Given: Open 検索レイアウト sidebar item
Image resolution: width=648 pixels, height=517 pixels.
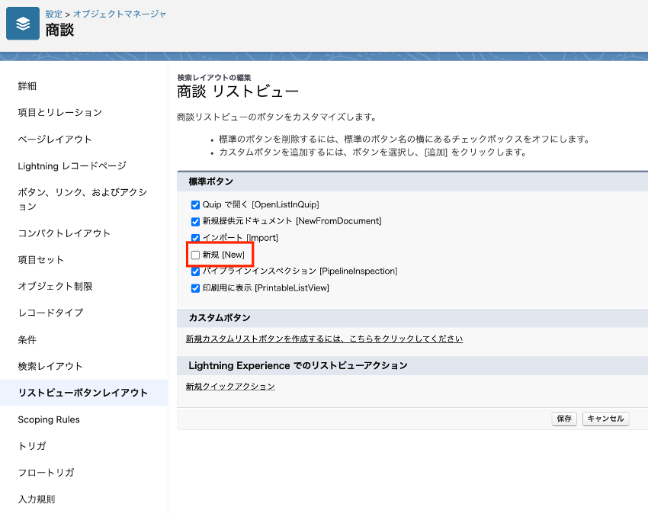Looking at the screenshot, I should pos(50,366).
